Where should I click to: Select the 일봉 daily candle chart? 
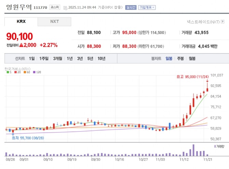click(x=169, y=58)
